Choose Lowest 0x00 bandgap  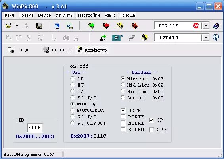coord(123,97)
